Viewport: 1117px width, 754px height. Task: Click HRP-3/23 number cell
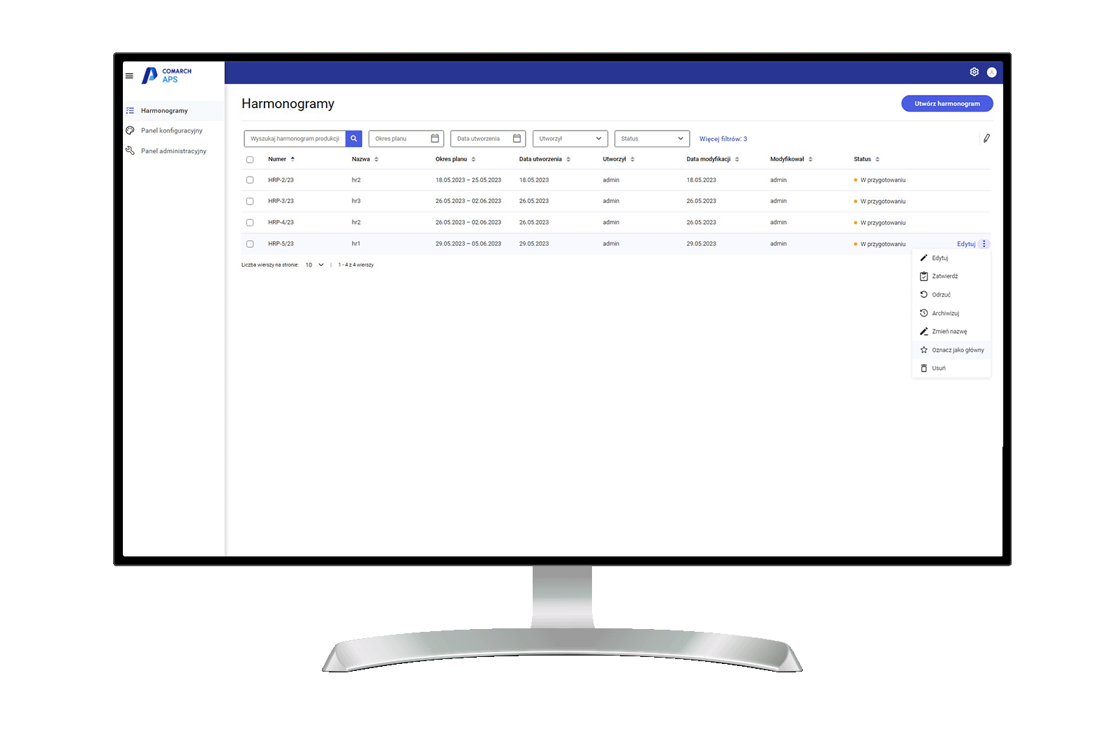pos(281,201)
